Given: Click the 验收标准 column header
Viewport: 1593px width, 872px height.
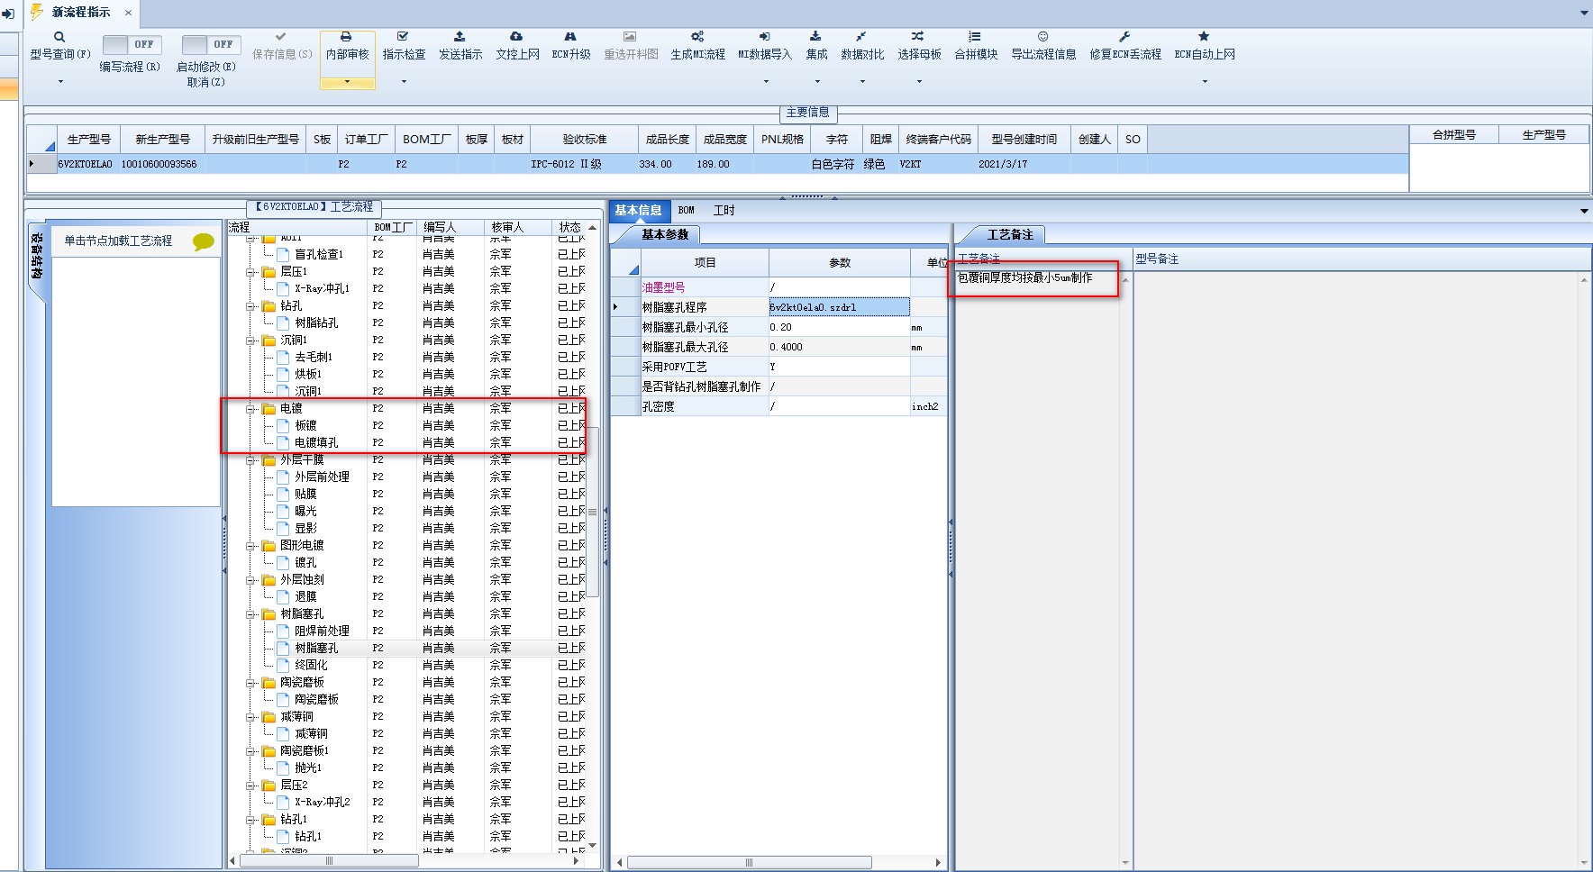Looking at the screenshot, I should (x=585, y=139).
